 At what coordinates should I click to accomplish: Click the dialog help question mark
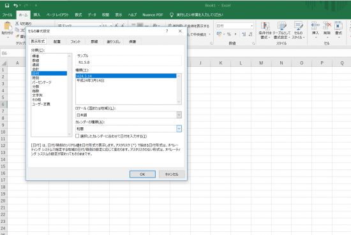tap(167, 31)
